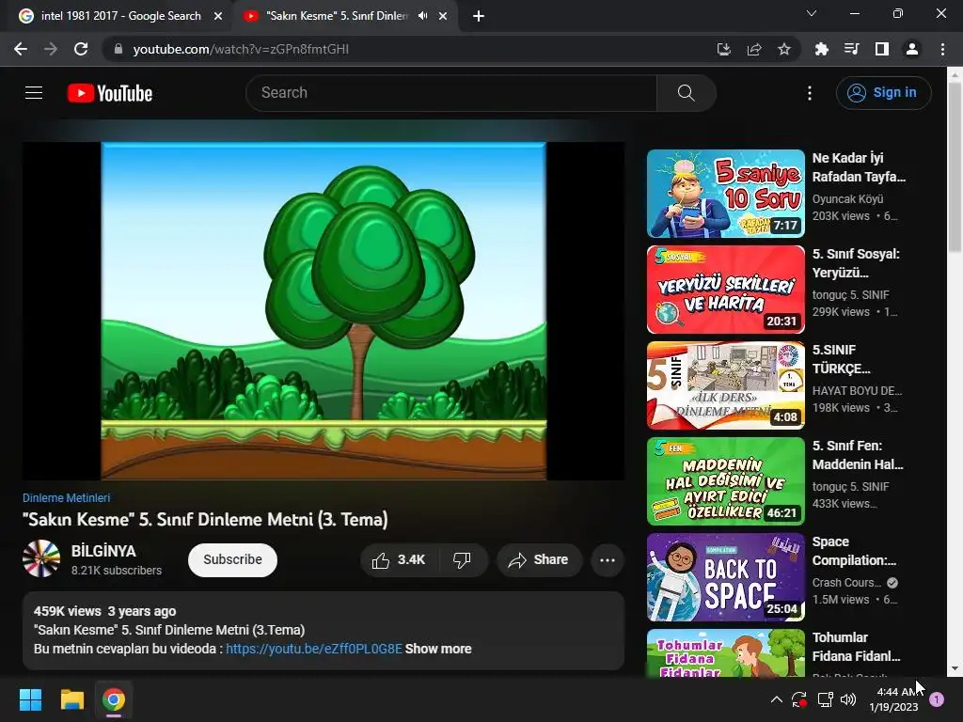Image resolution: width=963 pixels, height=722 pixels.
Task: Open Ne Kadar İyi Rafadan Tayfa title
Action: point(859,167)
